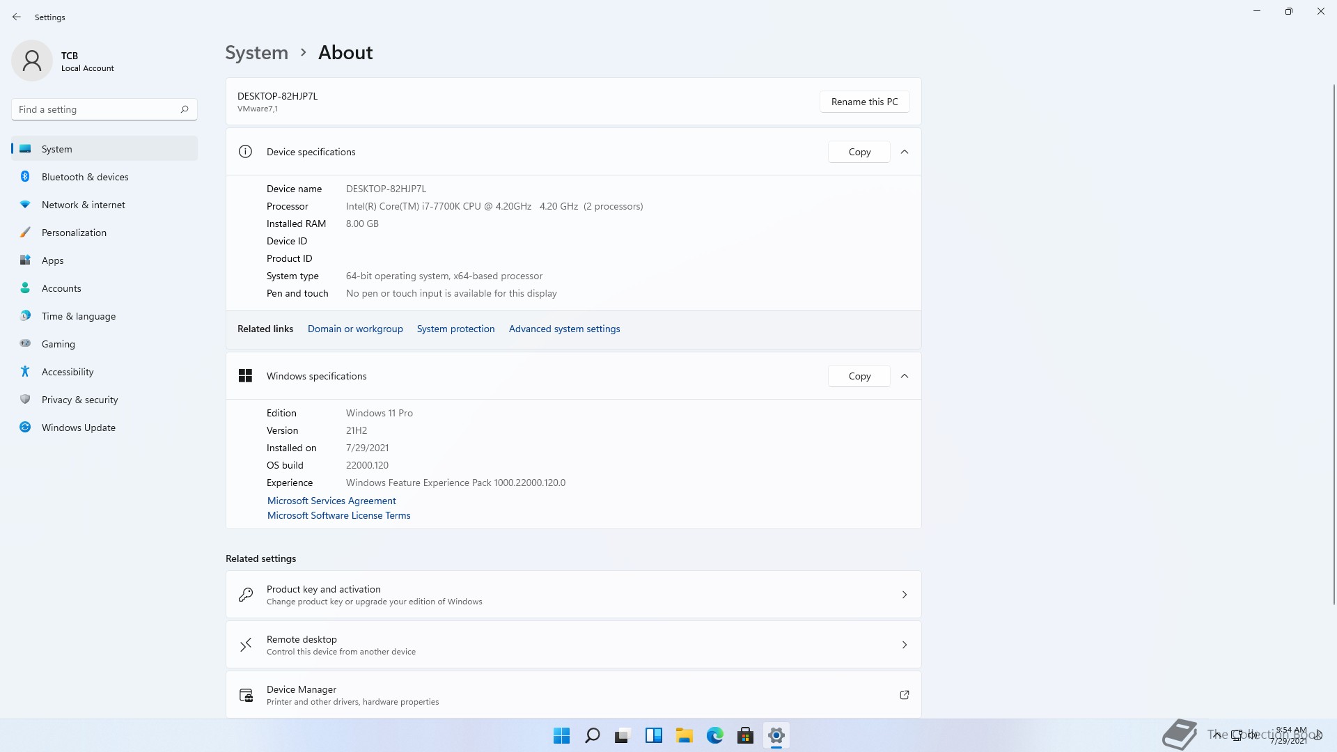Click the chevron on Product key and activation

click(905, 595)
